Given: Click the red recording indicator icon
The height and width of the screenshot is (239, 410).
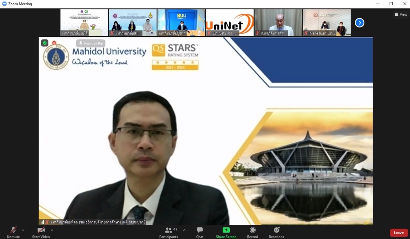Looking at the screenshot, I should coord(54,43).
